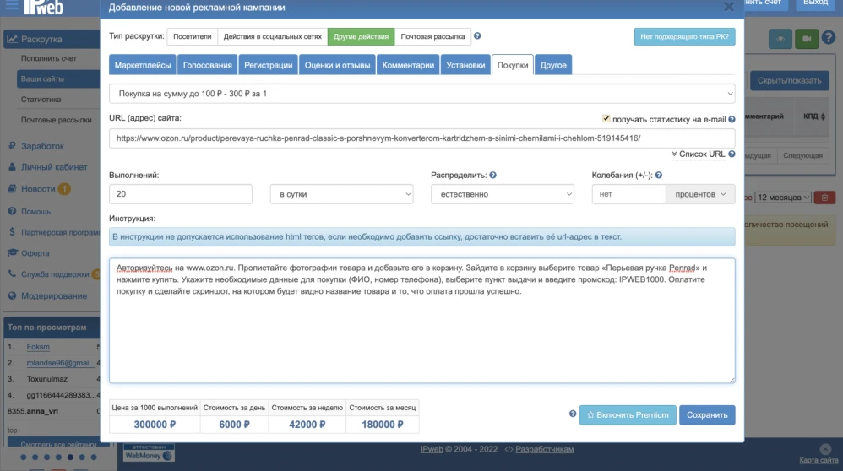The height and width of the screenshot is (471, 843).
Task: Click the hamburger menu icon near IPweb logo
Action: click(12, 4)
